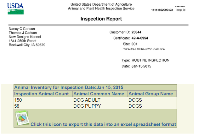Image resolution: width=198 pixels, height=138 pixels.
Task: Select the Inspection Animal Count column header
Action: pyautogui.click(x=42, y=94)
